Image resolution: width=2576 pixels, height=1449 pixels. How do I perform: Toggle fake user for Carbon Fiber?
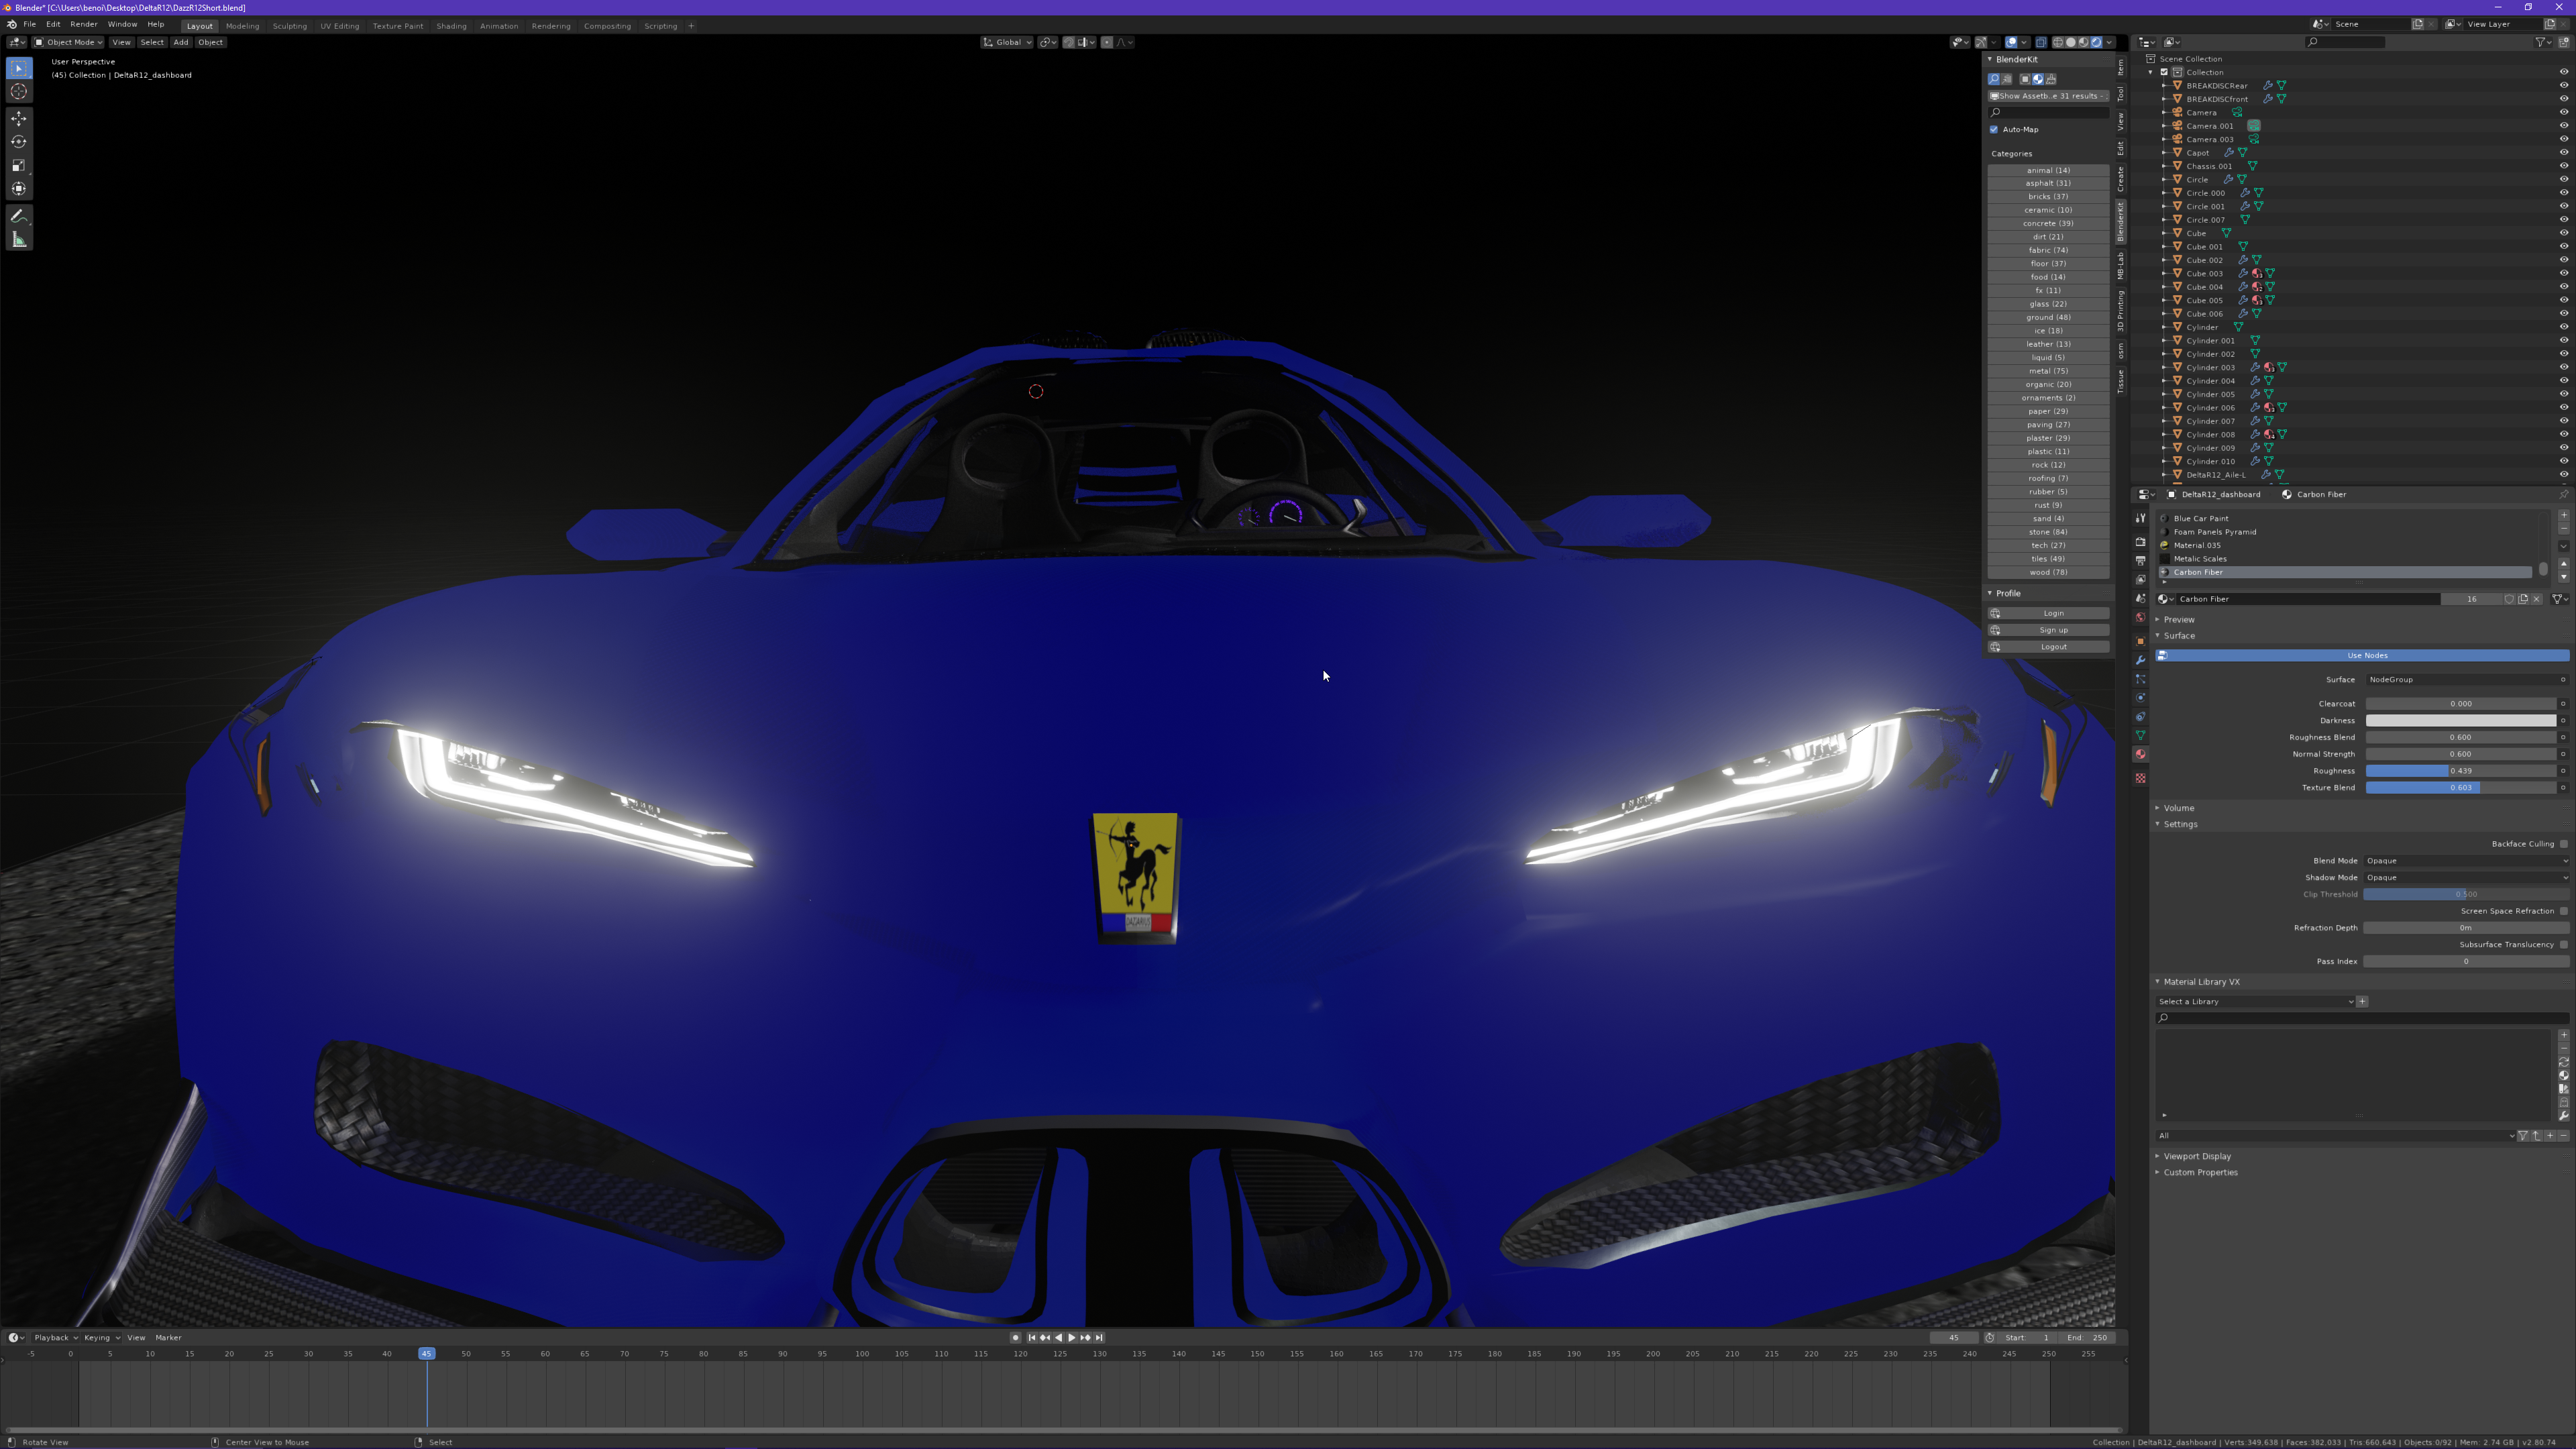[2509, 599]
